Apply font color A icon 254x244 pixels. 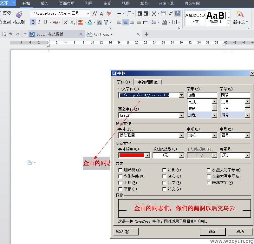[90, 22]
